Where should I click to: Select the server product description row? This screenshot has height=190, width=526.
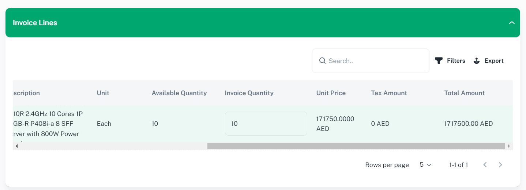[48, 124]
